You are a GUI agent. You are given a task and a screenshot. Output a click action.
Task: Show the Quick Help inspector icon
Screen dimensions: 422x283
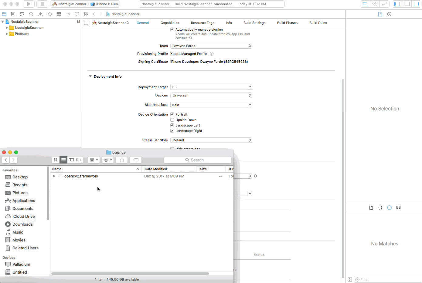(389, 14)
